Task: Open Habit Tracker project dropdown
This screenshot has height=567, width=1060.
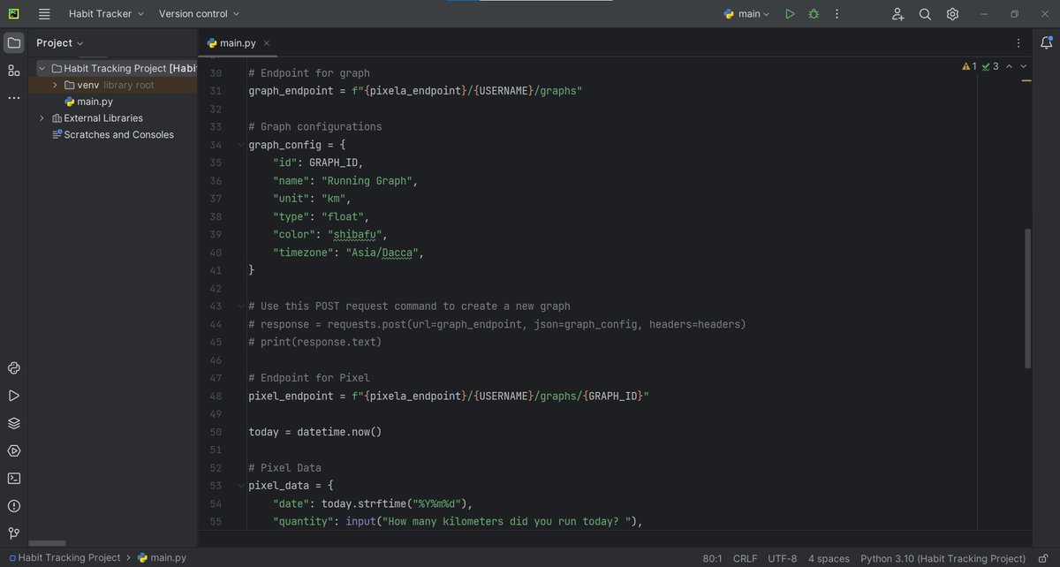Action: coord(106,14)
